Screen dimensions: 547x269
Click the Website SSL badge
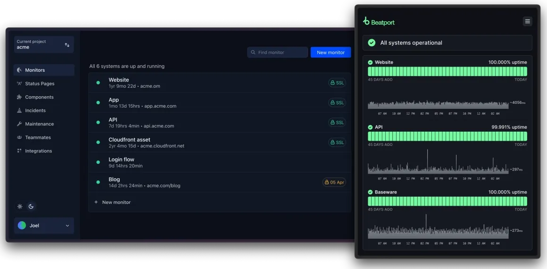click(x=337, y=83)
